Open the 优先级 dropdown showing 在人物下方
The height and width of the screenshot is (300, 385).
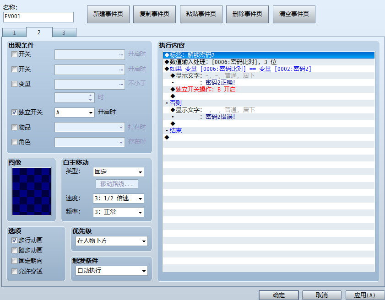(112, 241)
